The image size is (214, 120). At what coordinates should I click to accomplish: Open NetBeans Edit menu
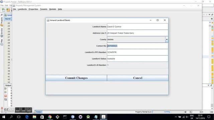coord(6,5)
